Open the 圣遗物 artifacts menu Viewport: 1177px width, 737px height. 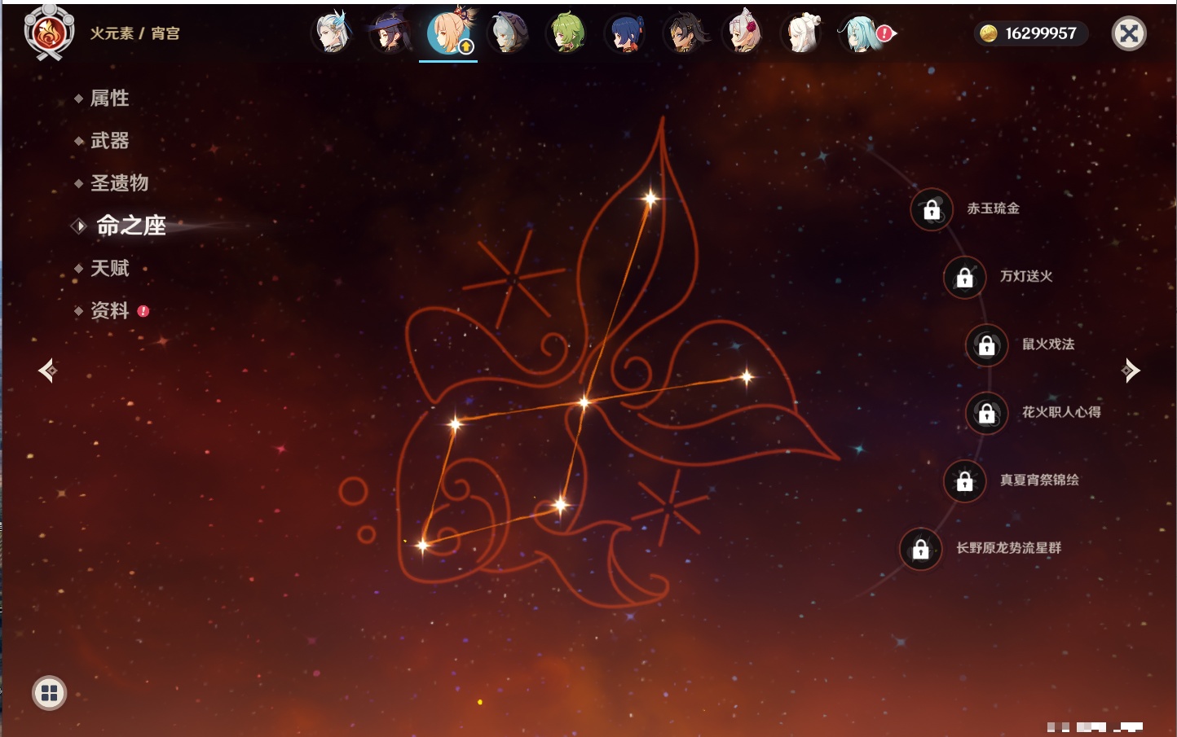point(119,183)
